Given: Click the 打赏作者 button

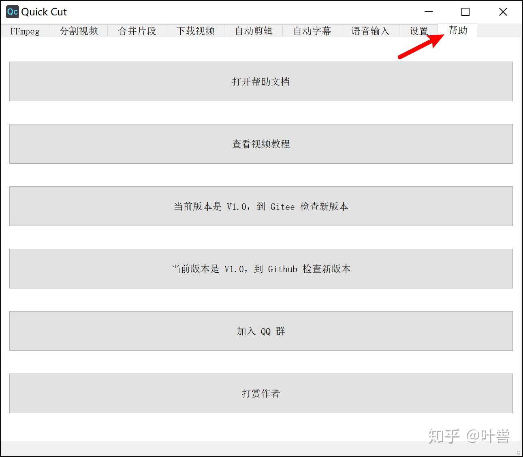Looking at the screenshot, I should (x=261, y=393).
